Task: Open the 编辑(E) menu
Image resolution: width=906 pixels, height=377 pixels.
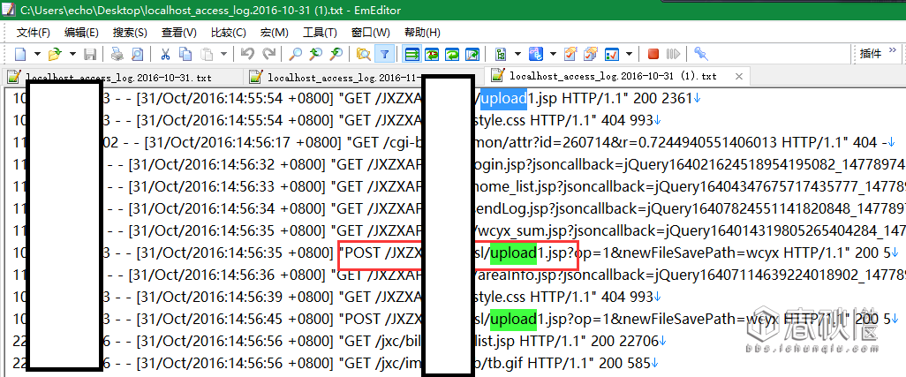Action: 81,33
